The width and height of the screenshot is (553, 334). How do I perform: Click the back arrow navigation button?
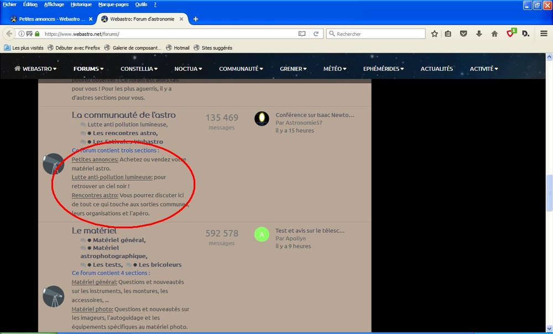coord(9,34)
